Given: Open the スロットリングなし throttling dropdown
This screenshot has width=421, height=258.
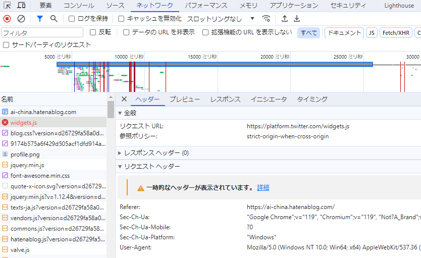Looking at the screenshot, I should pos(221,19).
